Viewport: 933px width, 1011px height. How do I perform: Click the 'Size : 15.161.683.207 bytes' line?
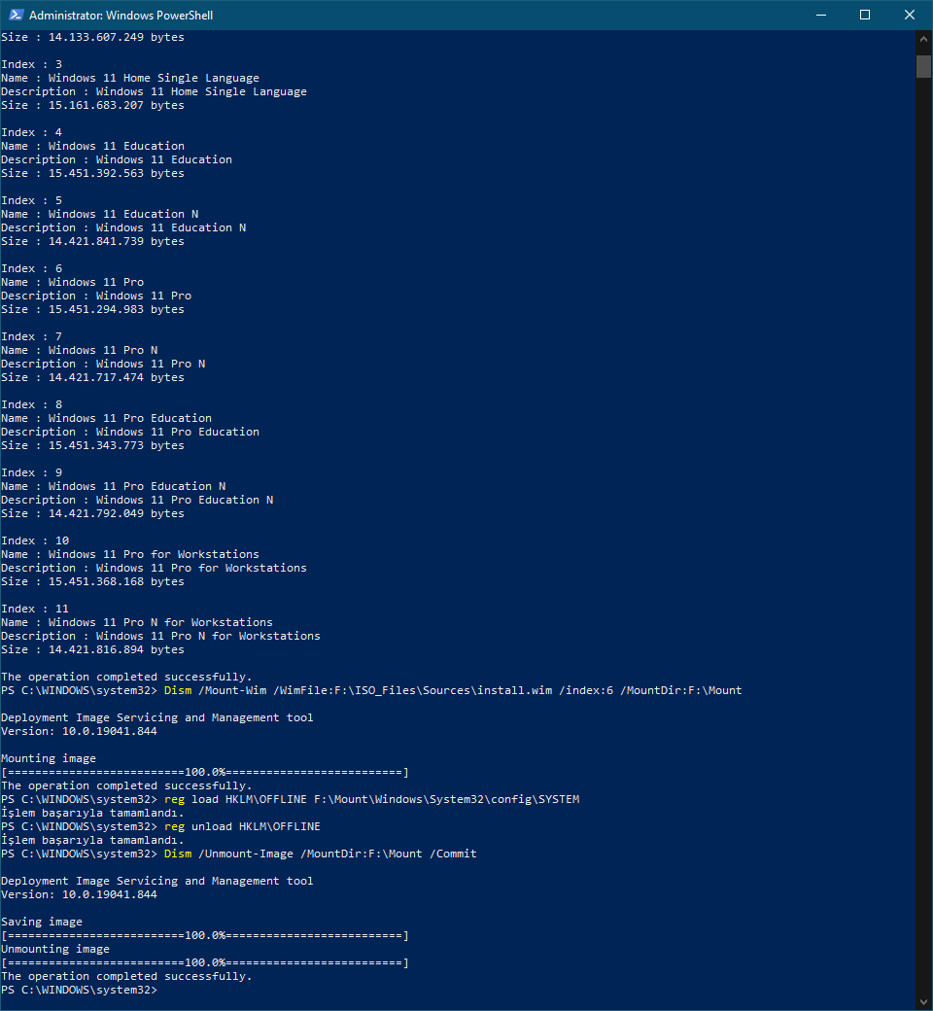click(x=93, y=105)
